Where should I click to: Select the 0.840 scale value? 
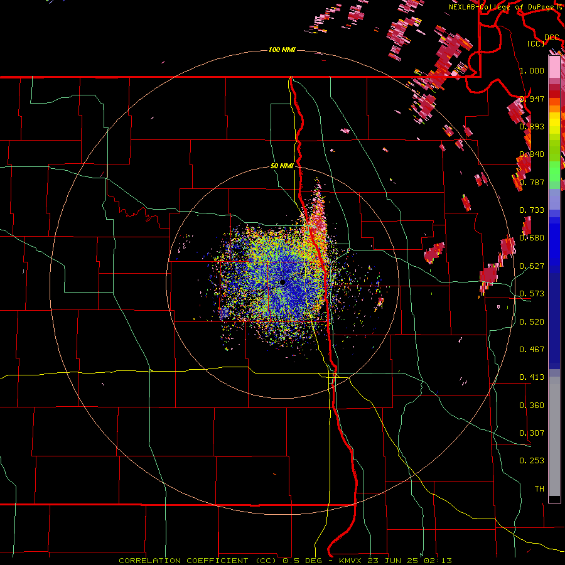532,154
